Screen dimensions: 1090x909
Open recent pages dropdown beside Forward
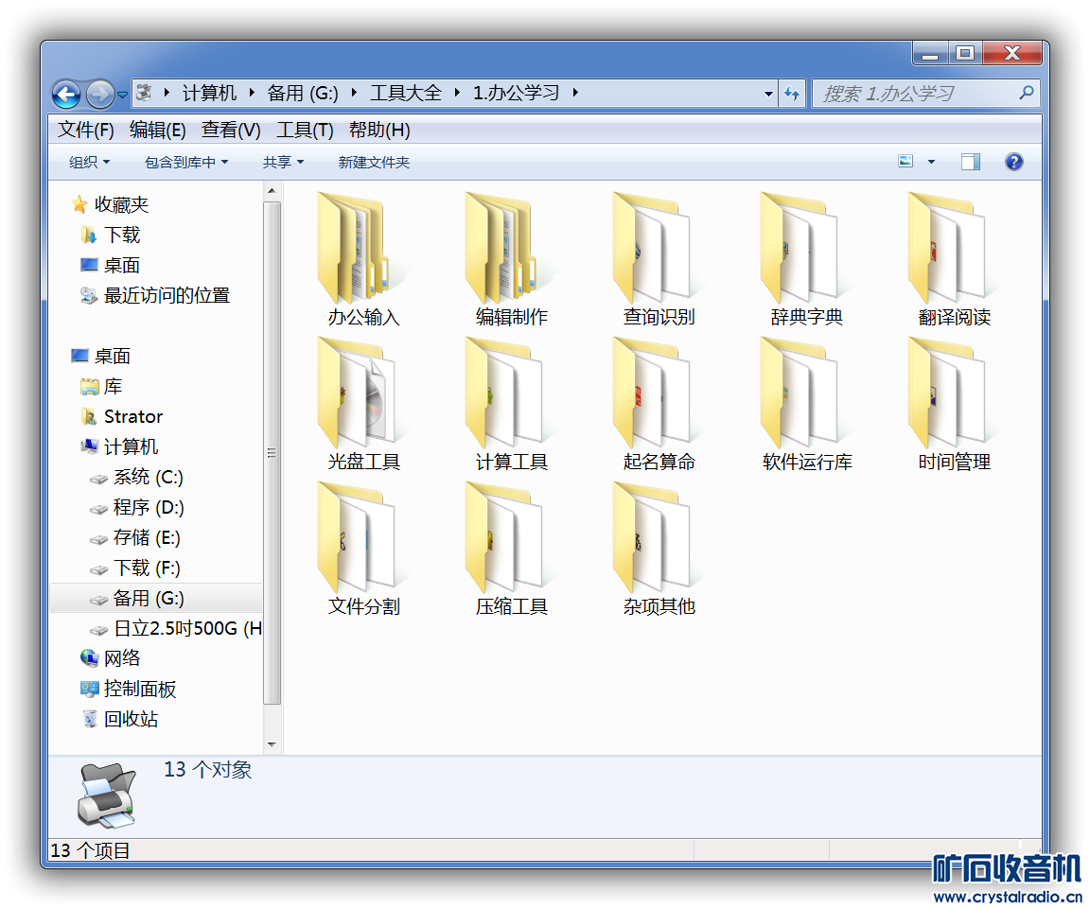click(x=122, y=94)
